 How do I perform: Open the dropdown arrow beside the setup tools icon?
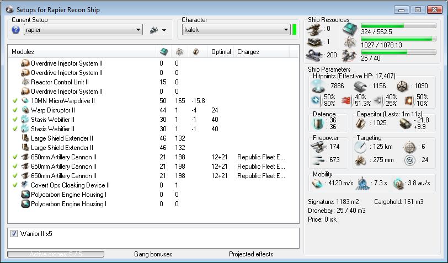point(164,30)
